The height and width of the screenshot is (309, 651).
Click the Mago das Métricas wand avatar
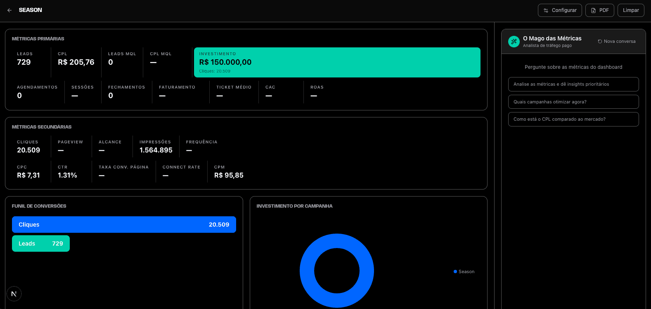(514, 42)
